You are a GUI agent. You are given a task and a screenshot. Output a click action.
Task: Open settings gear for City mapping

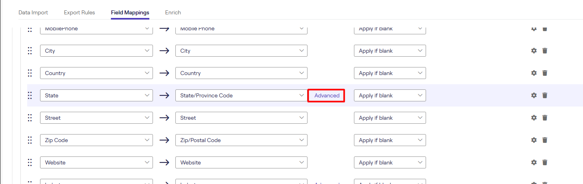pyautogui.click(x=534, y=51)
